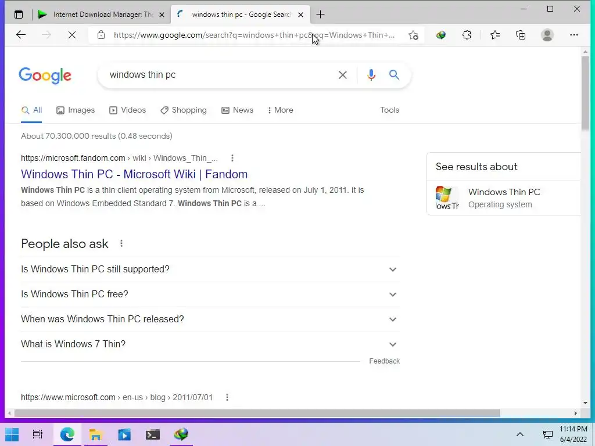Open Internet Download Manager on taskbar

(181, 434)
